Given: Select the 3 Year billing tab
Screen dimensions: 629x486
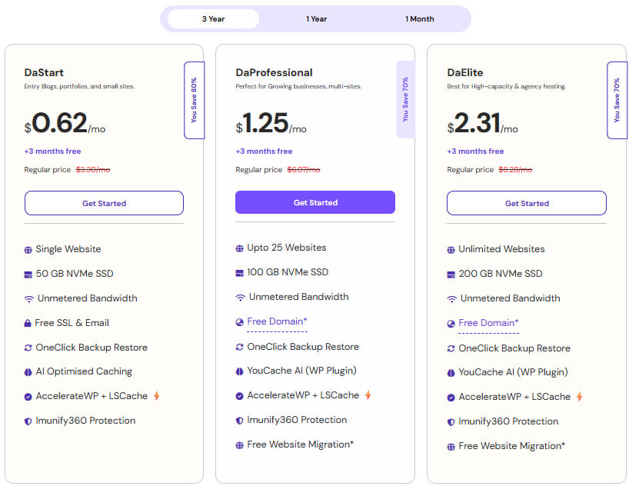Looking at the screenshot, I should point(213,19).
